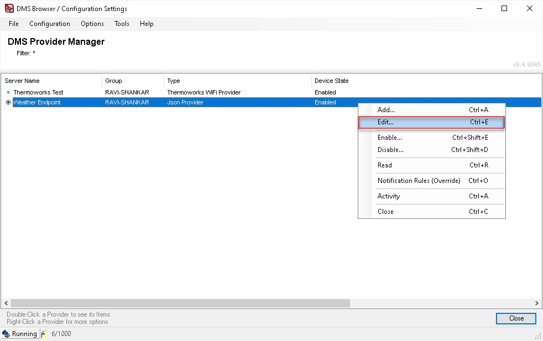Click the green status dot for Thermoworks Test
543x341 pixels.
pyautogui.click(x=8, y=92)
